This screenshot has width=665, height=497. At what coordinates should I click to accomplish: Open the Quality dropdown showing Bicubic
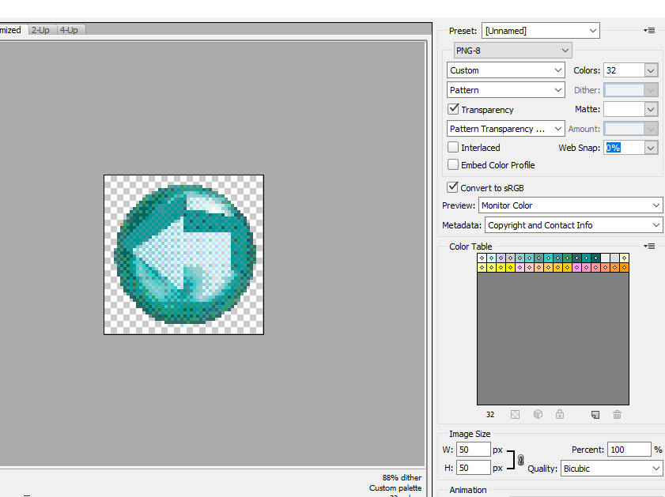(611, 468)
